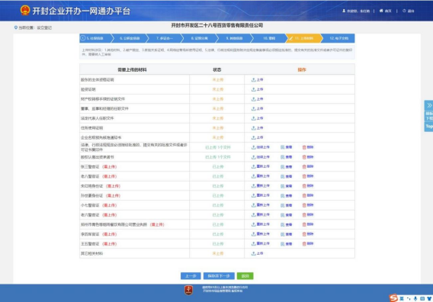Click the orange 操作 column header

(302, 70)
